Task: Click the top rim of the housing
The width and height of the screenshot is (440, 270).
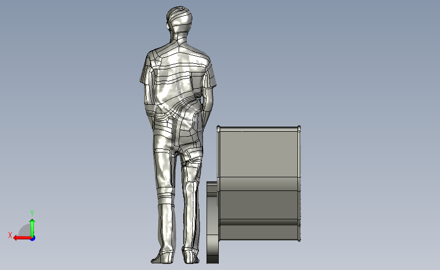Action: [x=259, y=129]
